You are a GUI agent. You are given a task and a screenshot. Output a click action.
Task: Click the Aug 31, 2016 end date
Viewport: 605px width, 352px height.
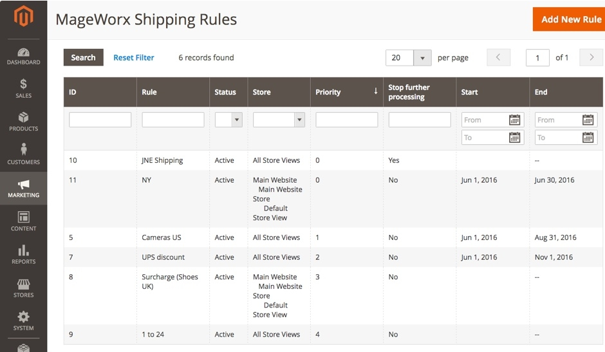[x=555, y=237]
